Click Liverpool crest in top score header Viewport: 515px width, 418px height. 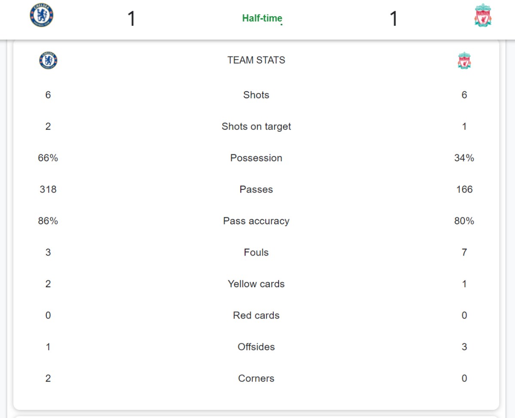point(483,16)
